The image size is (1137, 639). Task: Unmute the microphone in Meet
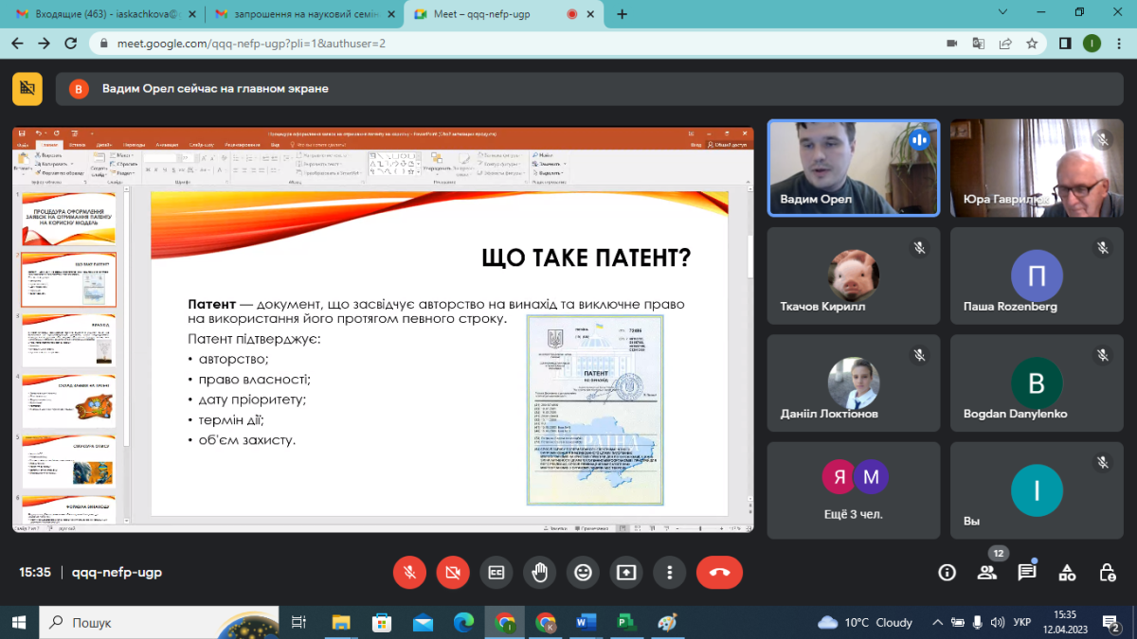[x=409, y=572]
